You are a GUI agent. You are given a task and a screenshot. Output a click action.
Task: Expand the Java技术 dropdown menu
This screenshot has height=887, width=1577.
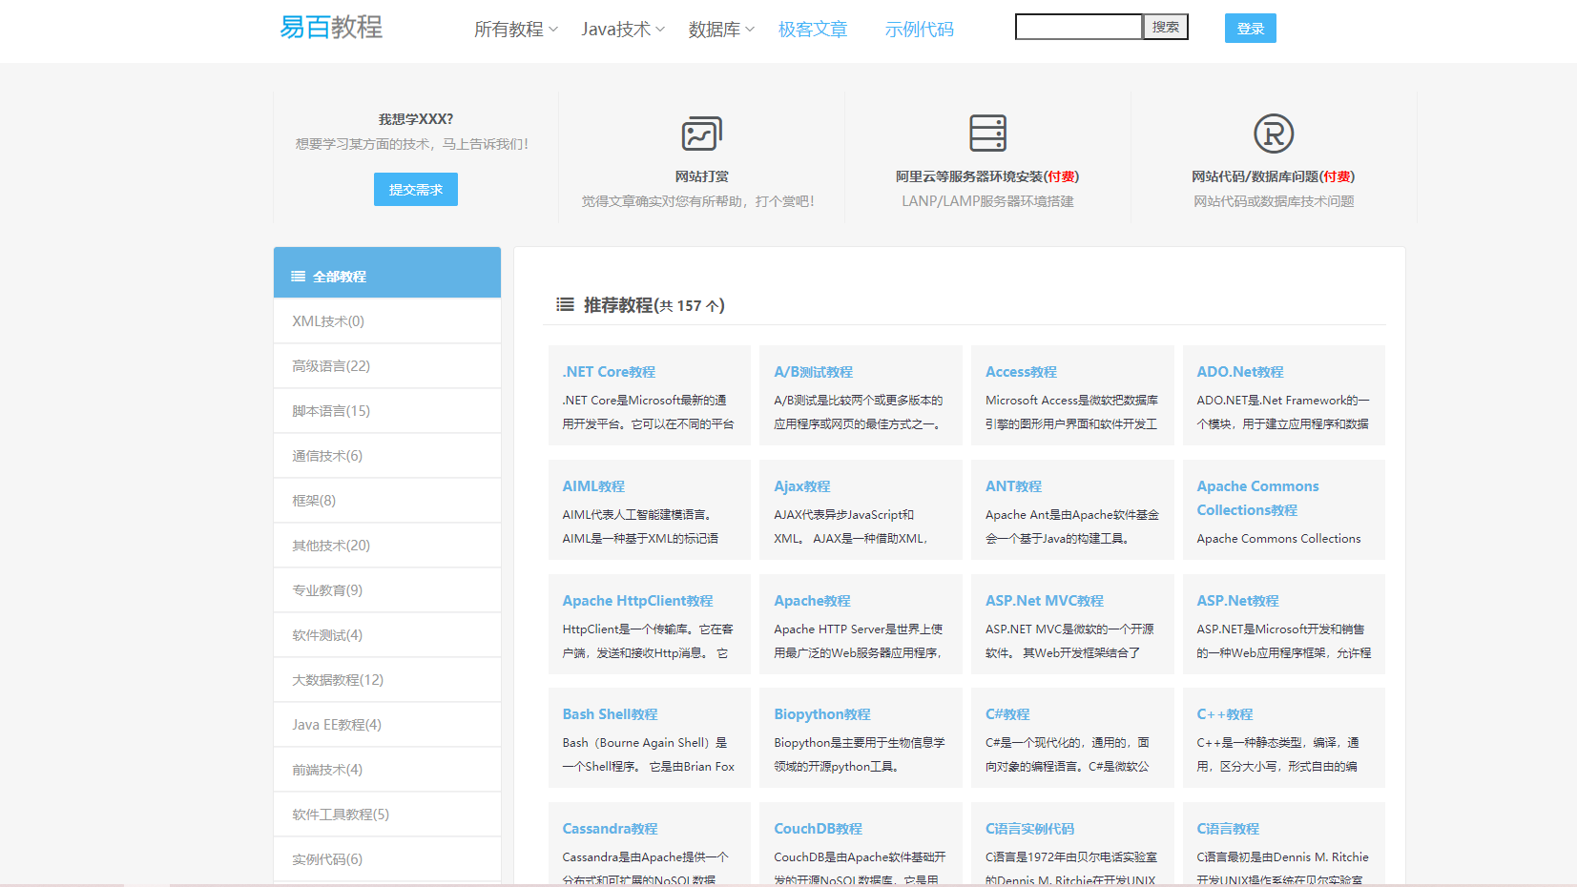pyautogui.click(x=623, y=30)
